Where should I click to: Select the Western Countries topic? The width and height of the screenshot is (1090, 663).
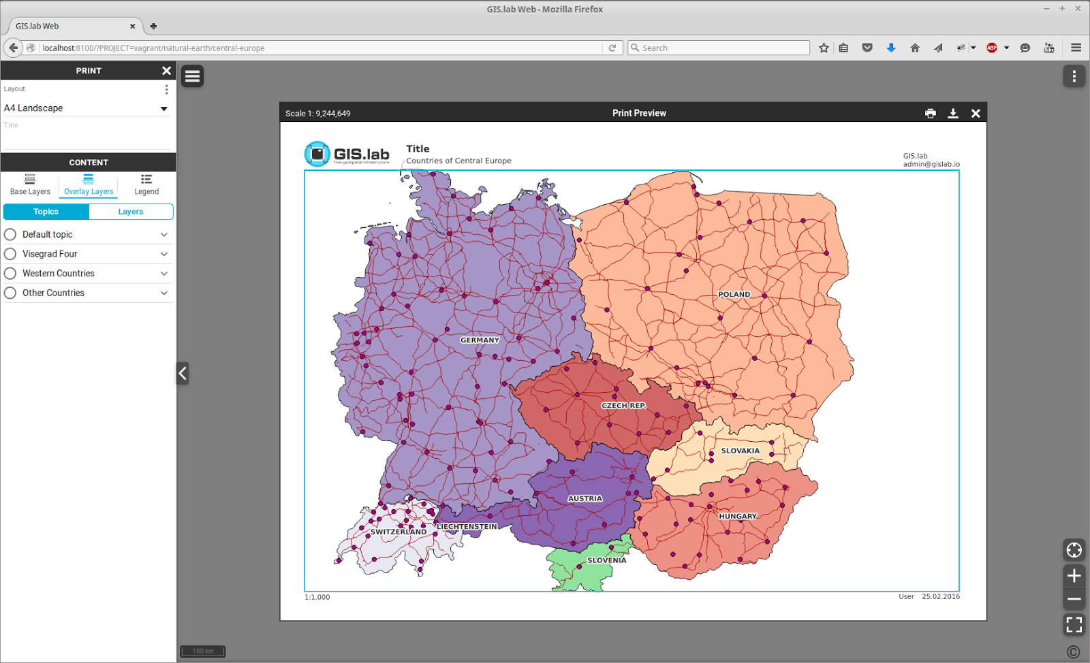click(10, 273)
